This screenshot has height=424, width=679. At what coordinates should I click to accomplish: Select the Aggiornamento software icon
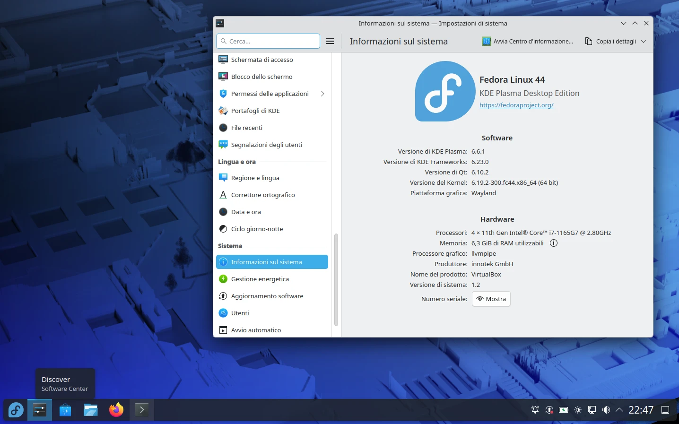(223, 296)
